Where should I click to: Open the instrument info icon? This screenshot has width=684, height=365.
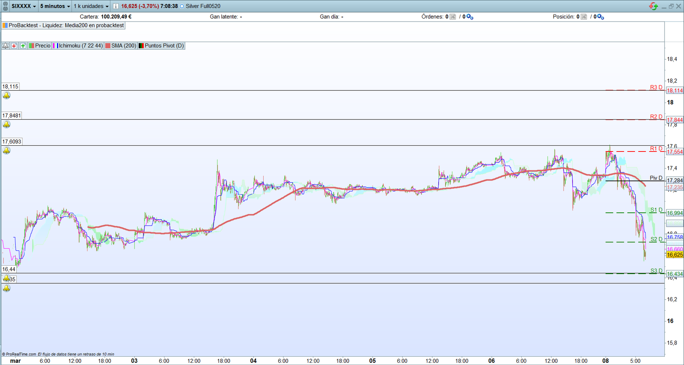tap(116, 6)
